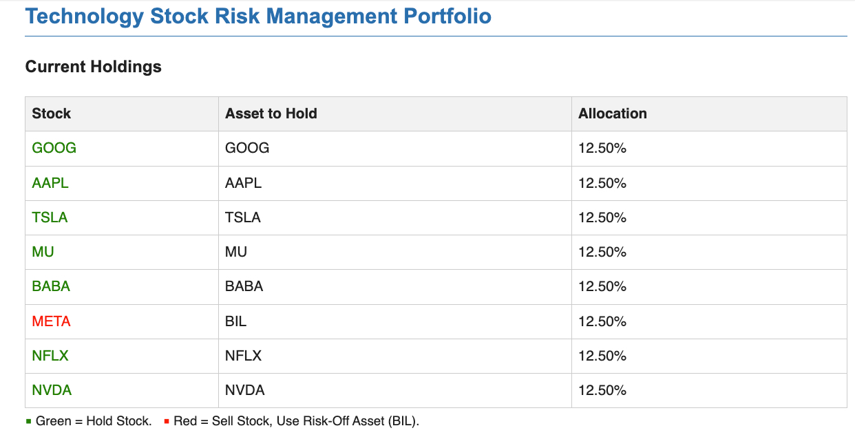Open the green GOOG ticker in Stock column
Screen dimensions: 855x448
click(x=54, y=148)
